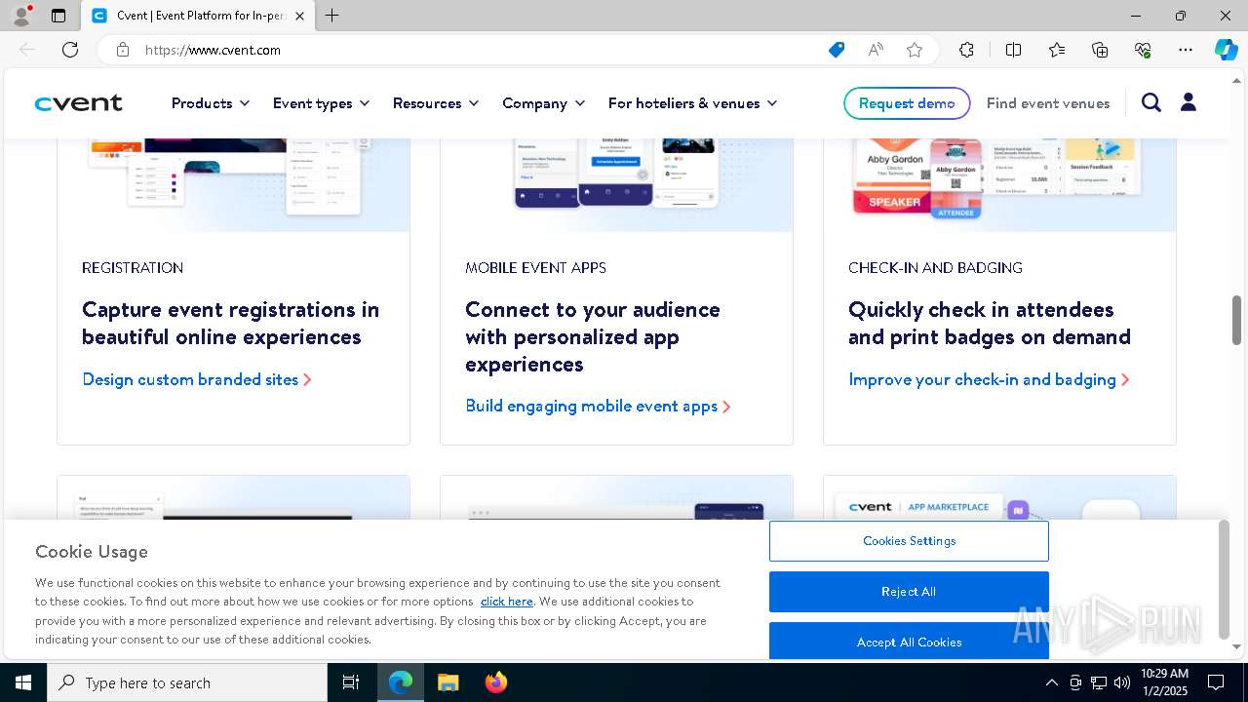1248x702 pixels.
Task: Click the Check-in and badging card image
Action: [999, 185]
